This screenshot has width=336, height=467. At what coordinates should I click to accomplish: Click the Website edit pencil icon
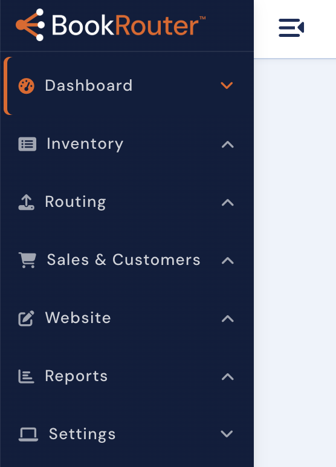point(27,318)
